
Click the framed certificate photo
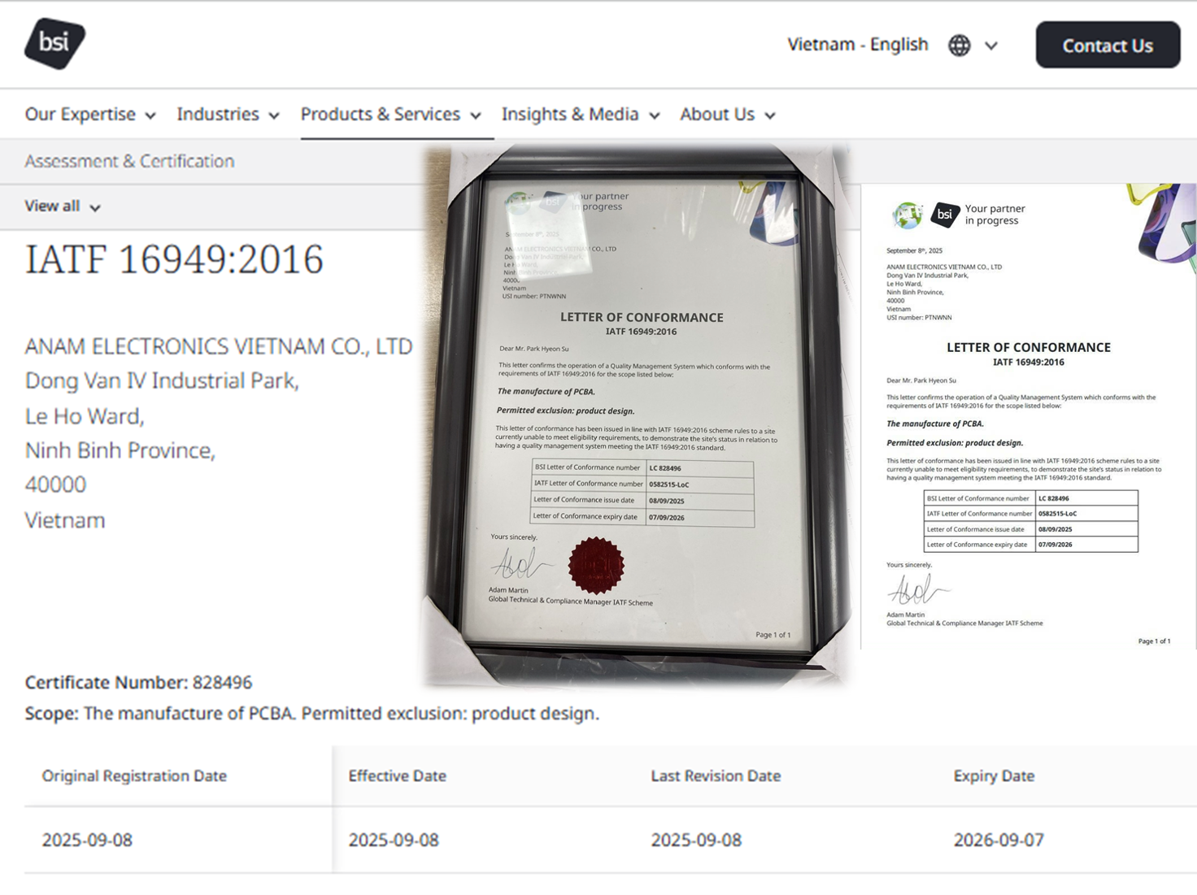[x=638, y=415]
